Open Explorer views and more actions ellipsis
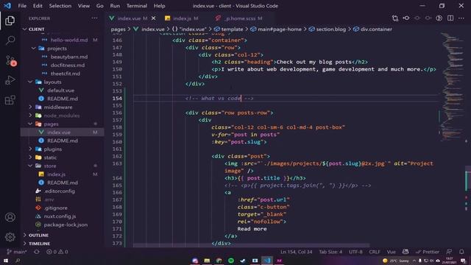Image resolution: width=471 pixels, height=265 pixels. click(x=94, y=18)
